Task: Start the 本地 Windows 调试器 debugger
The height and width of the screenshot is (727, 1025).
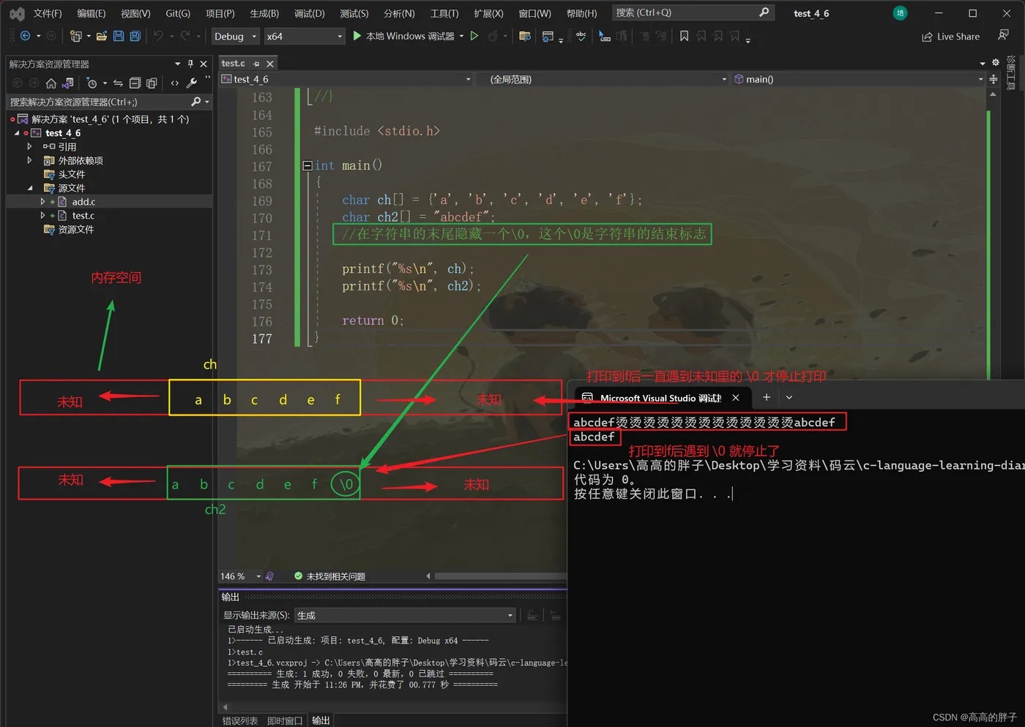Action: [x=403, y=36]
